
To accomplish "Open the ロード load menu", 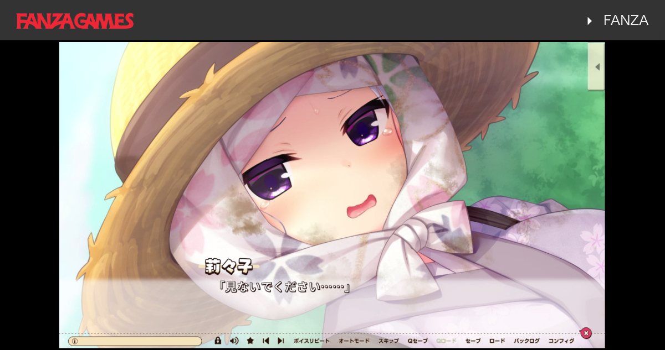I will tap(497, 341).
